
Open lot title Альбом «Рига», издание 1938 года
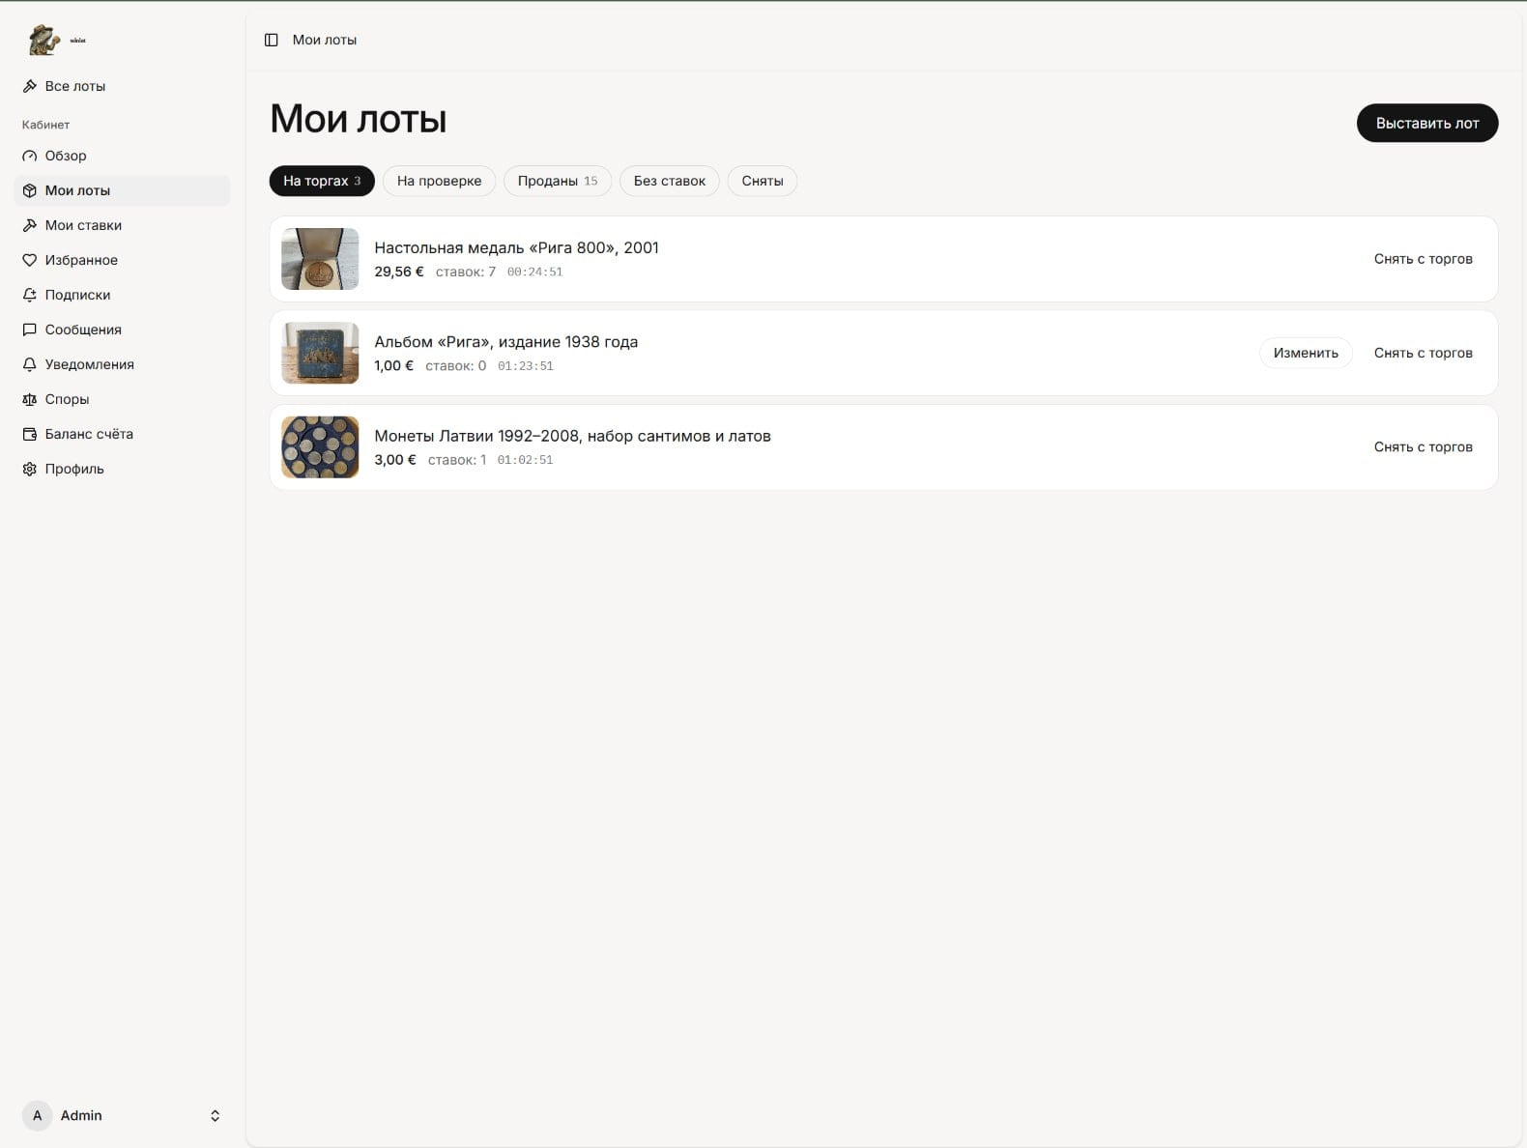point(506,341)
